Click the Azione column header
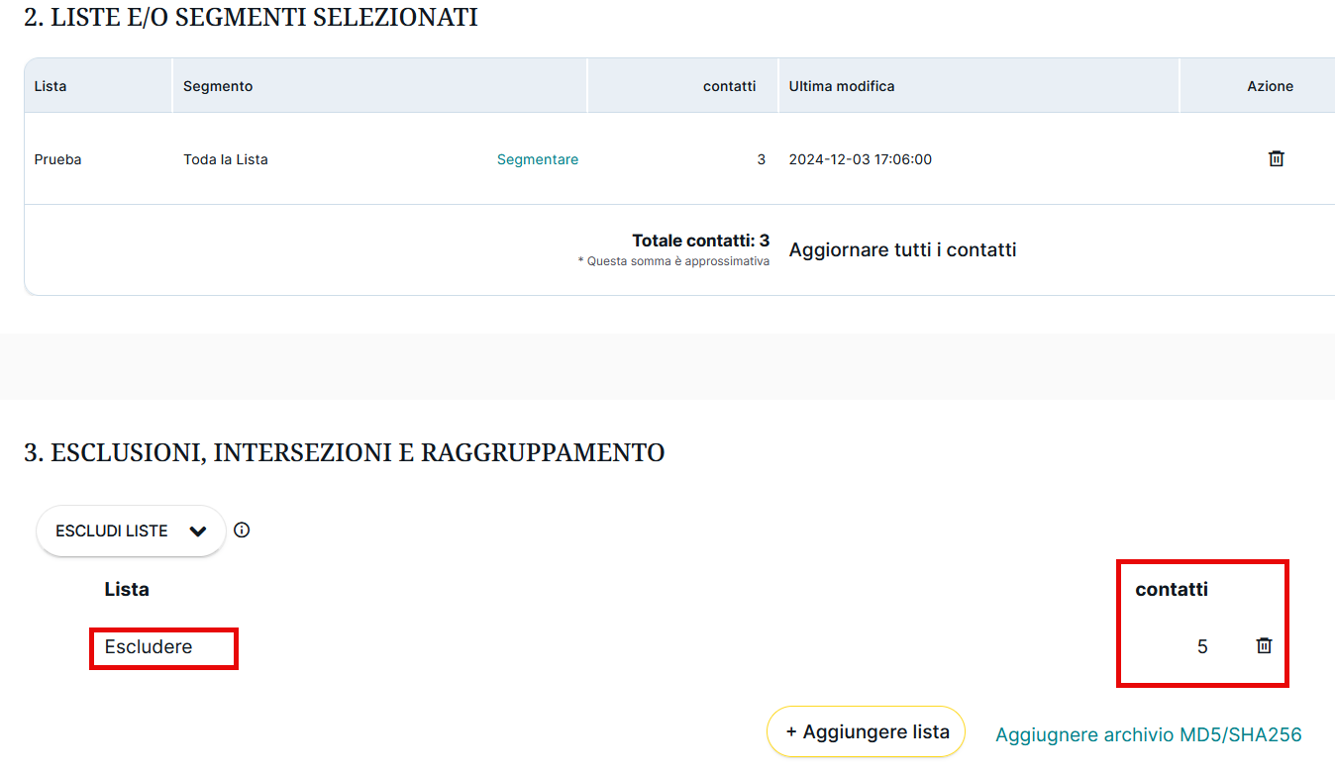Screen dimensions: 1335x772 pyautogui.click(x=1270, y=86)
